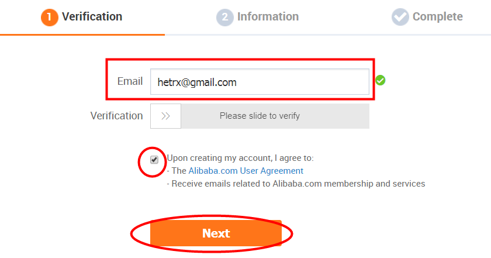491x258 pixels.
Task: Open the Alibaba.com User Agreement link
Action: coord(246,171)
